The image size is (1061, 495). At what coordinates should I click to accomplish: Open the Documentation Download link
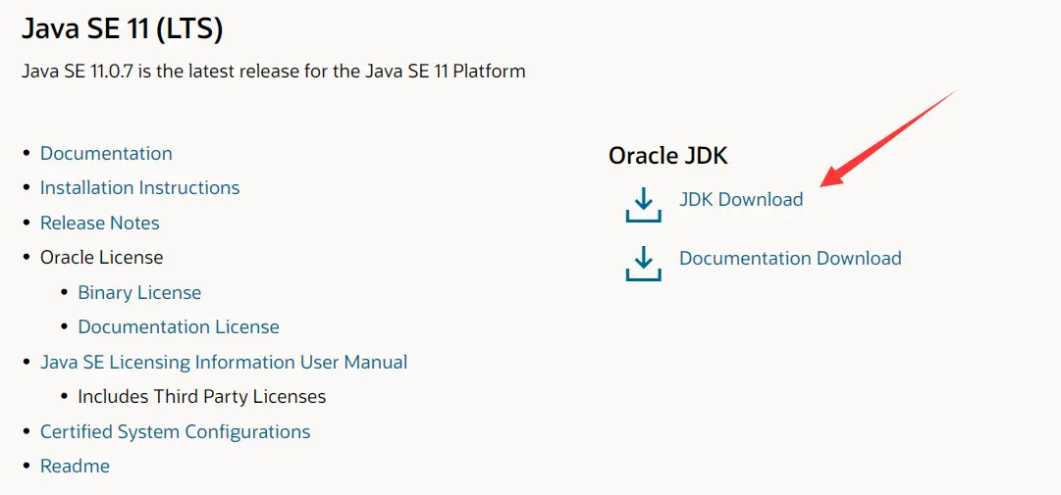coord(790,259)
